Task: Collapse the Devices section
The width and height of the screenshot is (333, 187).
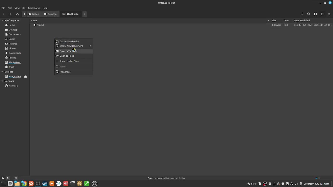Action: point(2,72)
